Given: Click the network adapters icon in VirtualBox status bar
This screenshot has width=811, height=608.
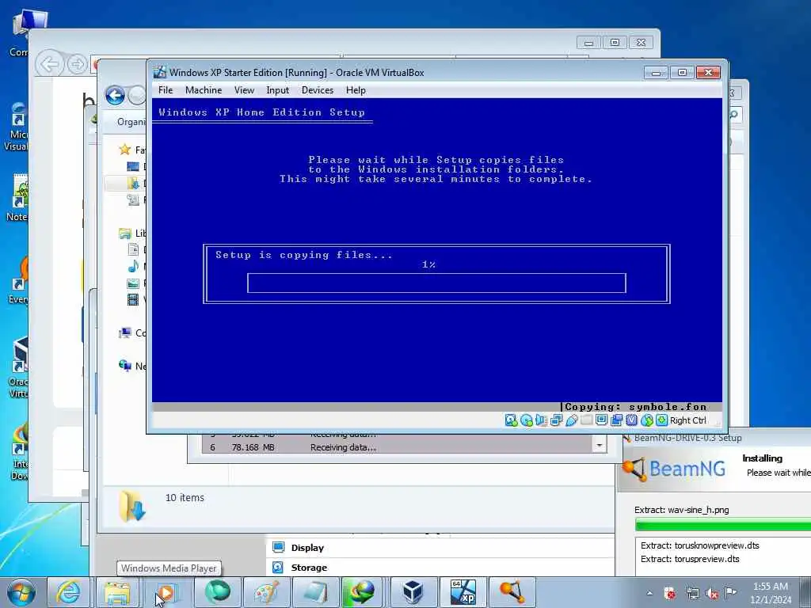Looking at the screenshot, I should (557, 420).
